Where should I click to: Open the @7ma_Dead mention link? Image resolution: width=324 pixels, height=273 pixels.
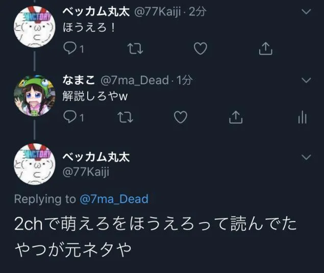(x=114, y=199)
